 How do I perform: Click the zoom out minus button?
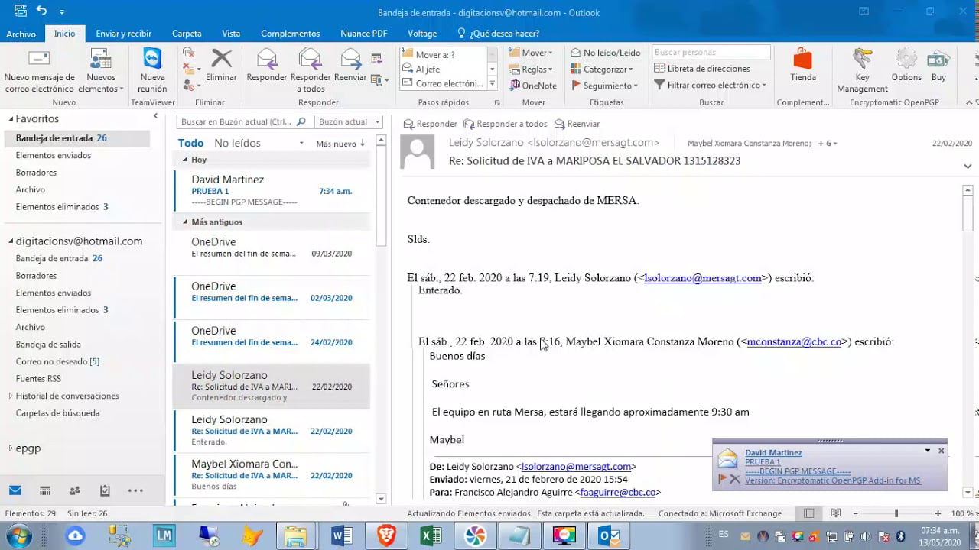(x=855, y=513)
